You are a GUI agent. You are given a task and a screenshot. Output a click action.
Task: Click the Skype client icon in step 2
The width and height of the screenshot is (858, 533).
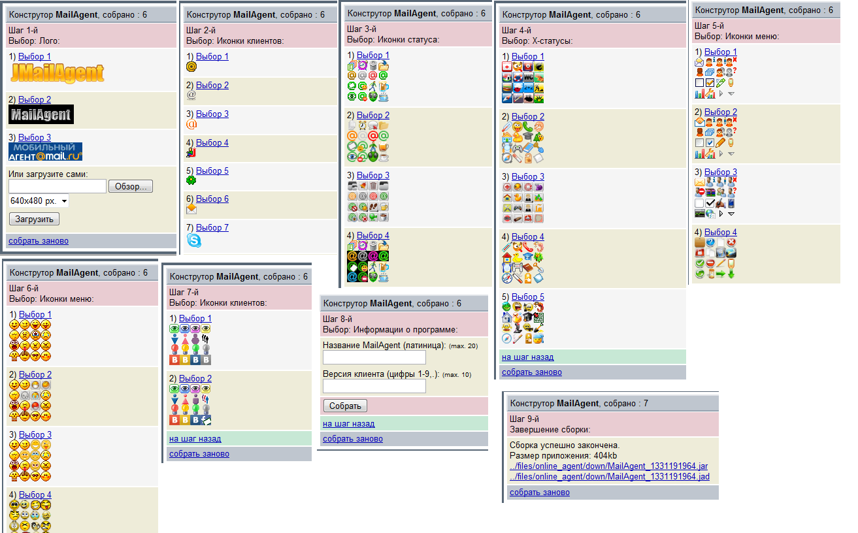[194, 240]
